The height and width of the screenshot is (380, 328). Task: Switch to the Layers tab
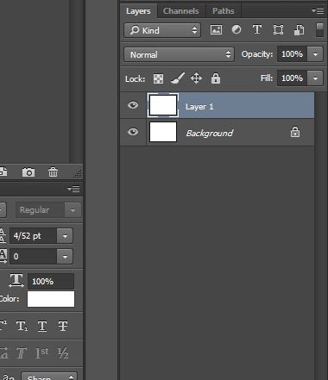click(x=138, y=11)
